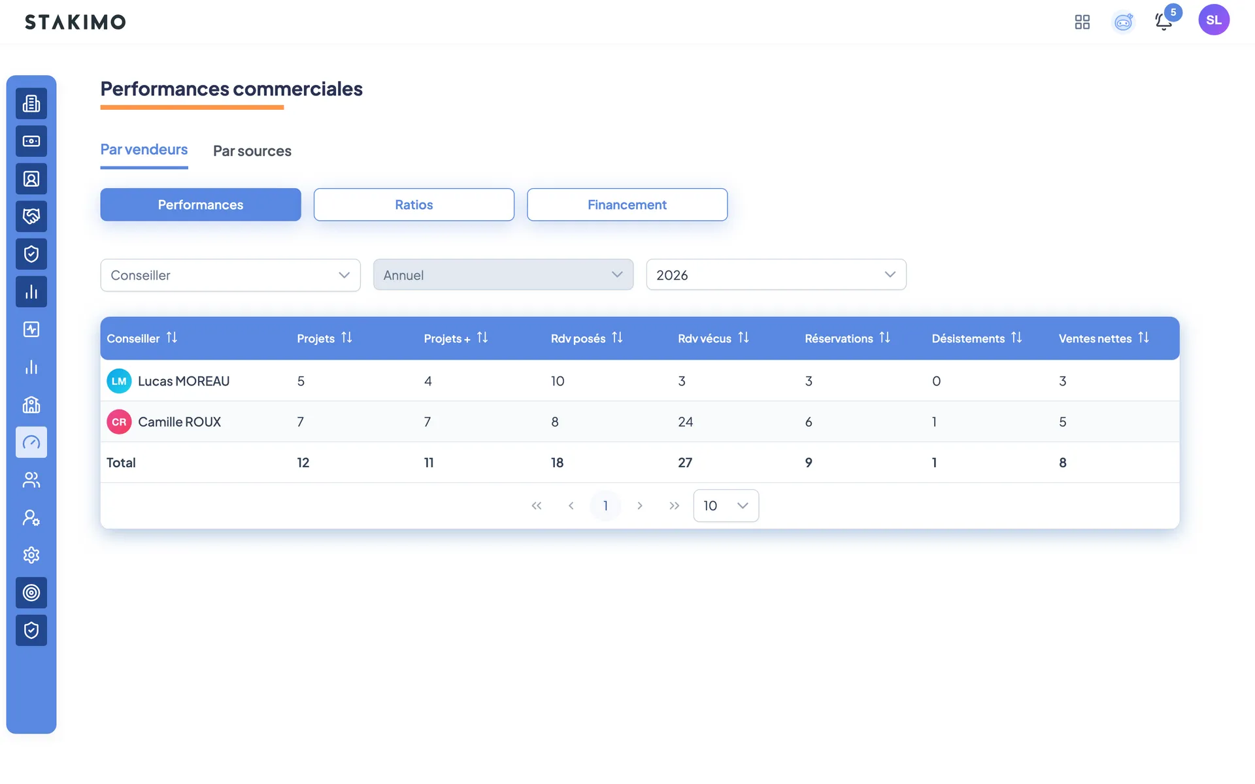The height and width of the screenshot is (784, 1255).
Task: Open the rows-per-page dropdown showing 10
Action: point(726,506)
